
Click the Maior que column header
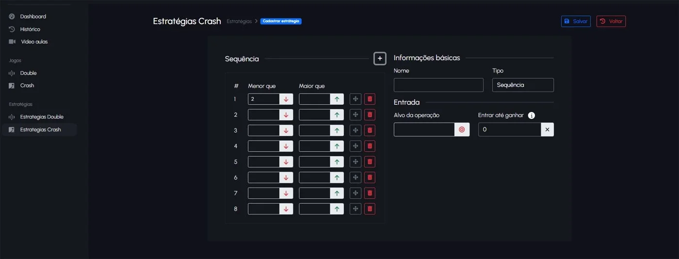[x=312, y=86]
